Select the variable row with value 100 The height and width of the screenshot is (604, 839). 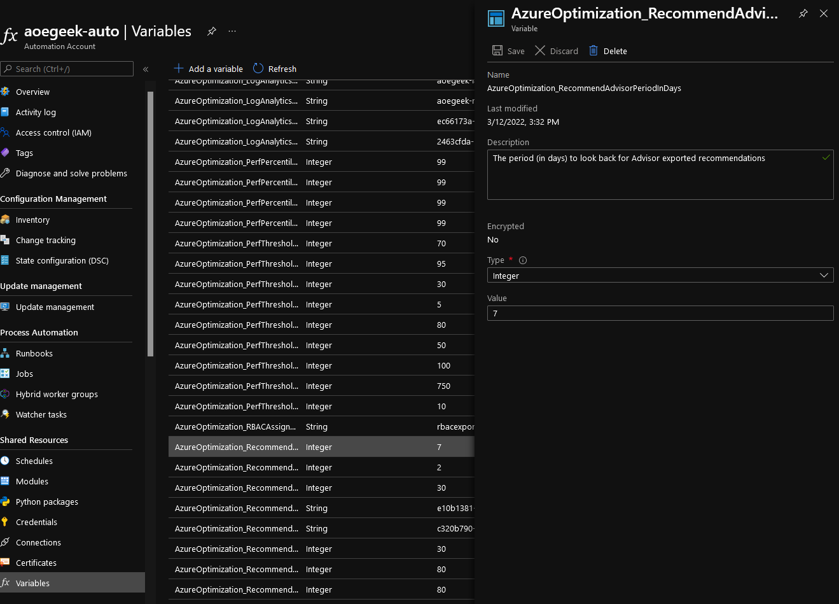tap(321, 365)
